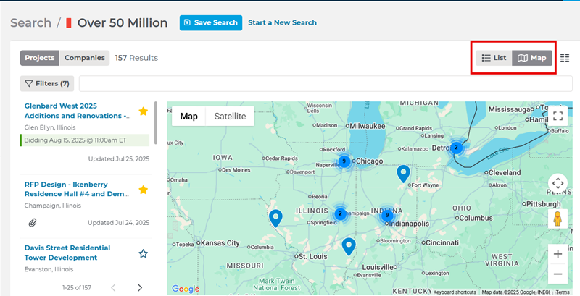Image resolution: width=580 pixels, height=296 pixels.
Task: Click Updated Jul 25, 2025 text
Action: pyautogui.click(x=119, y=159)
